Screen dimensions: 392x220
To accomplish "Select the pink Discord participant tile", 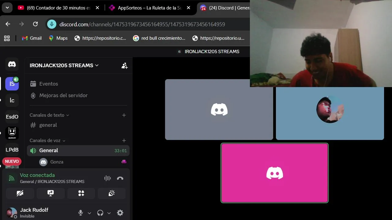I will tap(274, 173).
